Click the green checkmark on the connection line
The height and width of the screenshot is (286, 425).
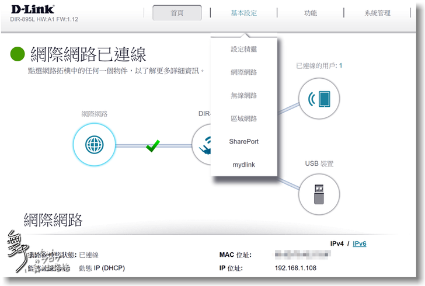152,146
